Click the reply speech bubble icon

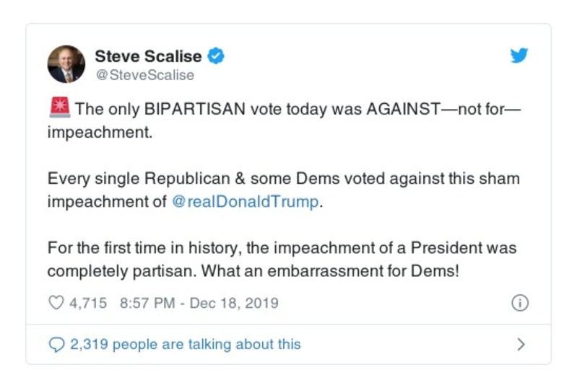[56, 345]
